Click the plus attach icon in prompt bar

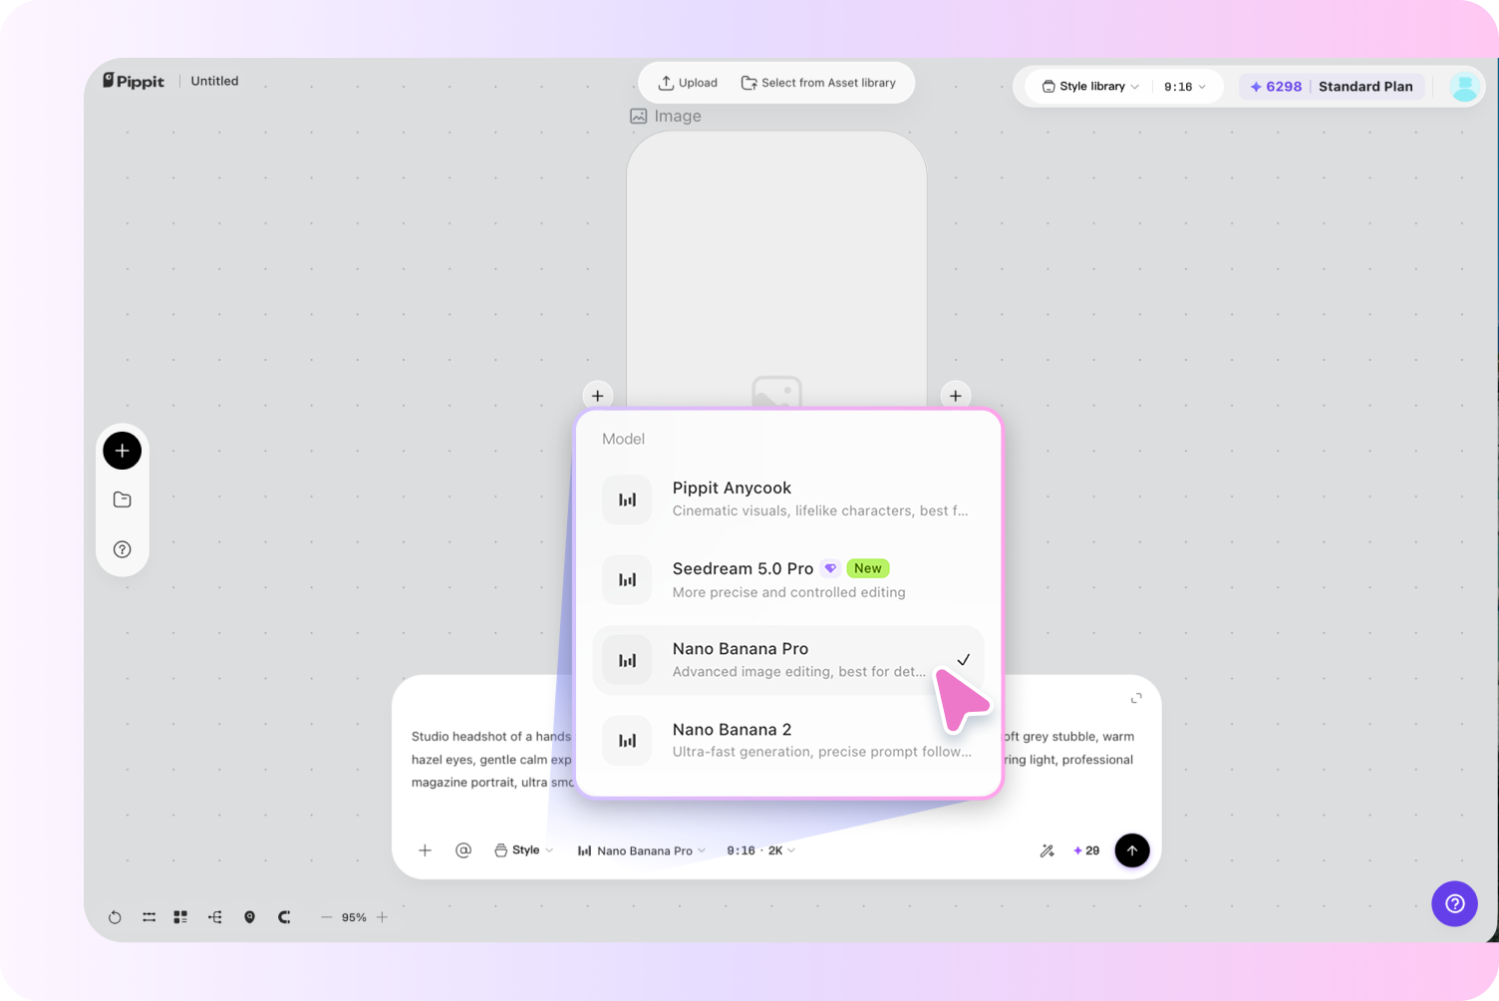pyautogui.click(x=426, y=850)
